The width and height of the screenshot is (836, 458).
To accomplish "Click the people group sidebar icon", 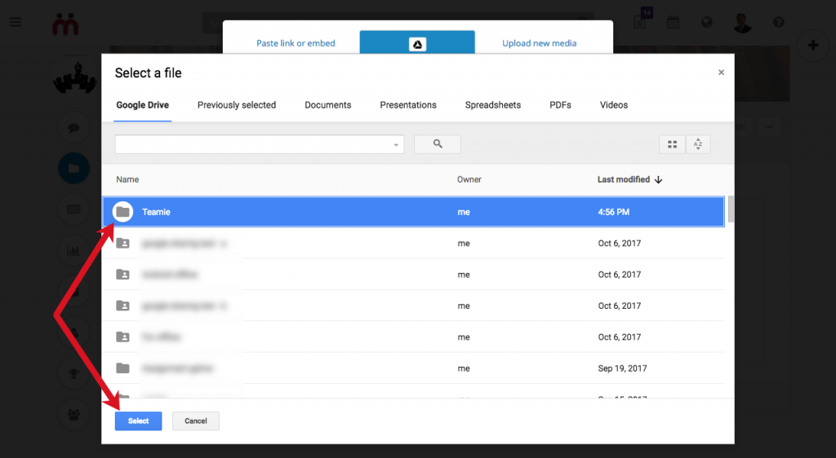I will (x=74, y=414).
